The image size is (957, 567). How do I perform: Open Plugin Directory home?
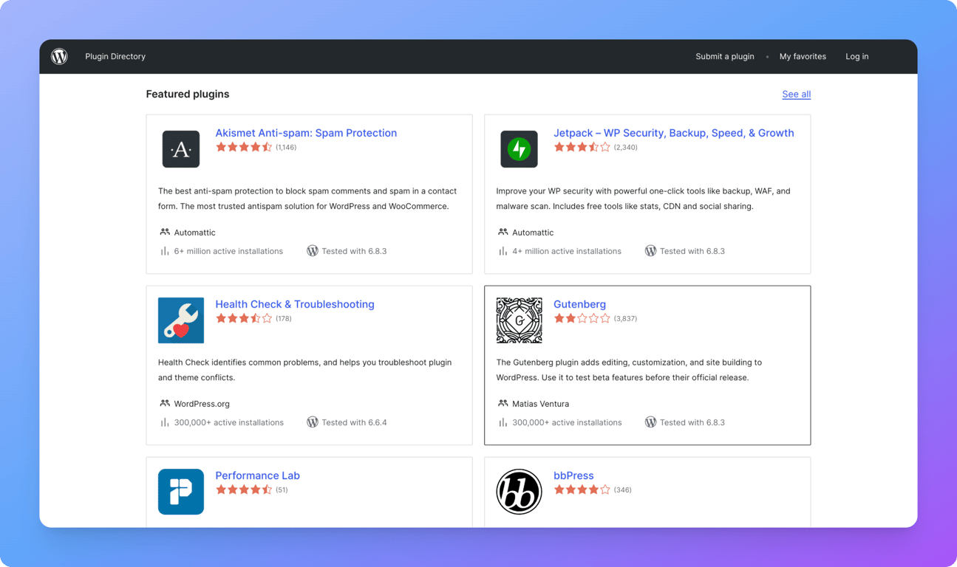pyautogui.click(x=115, y=56)
